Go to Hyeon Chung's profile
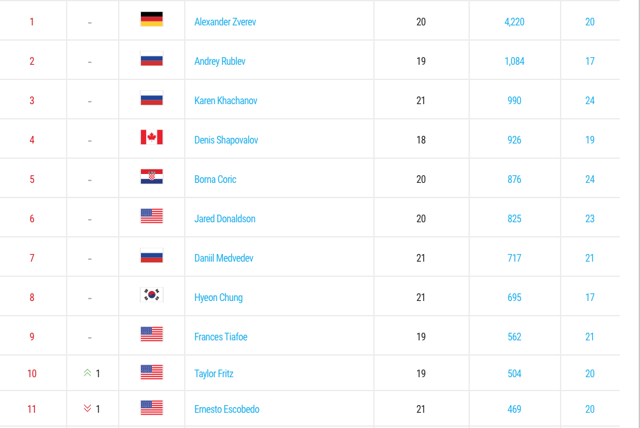 [x=218, y=298]
